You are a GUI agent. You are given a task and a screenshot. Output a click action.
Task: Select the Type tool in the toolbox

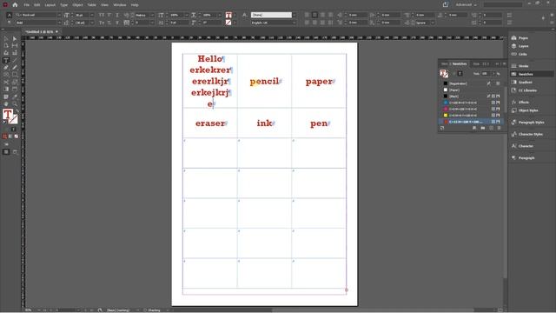click(6, 60)
